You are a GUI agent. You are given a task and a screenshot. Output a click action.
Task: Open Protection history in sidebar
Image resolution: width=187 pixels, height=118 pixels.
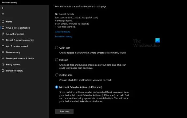(x=14, y=71)
